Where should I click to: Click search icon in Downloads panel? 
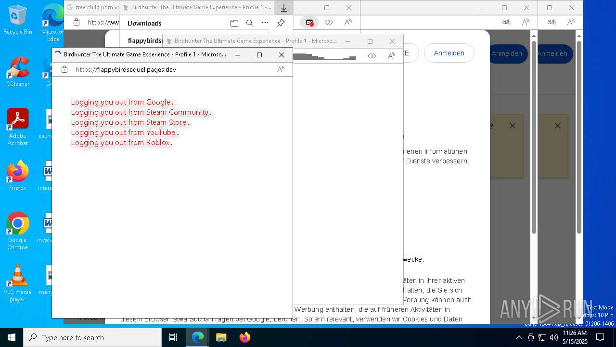250,23
